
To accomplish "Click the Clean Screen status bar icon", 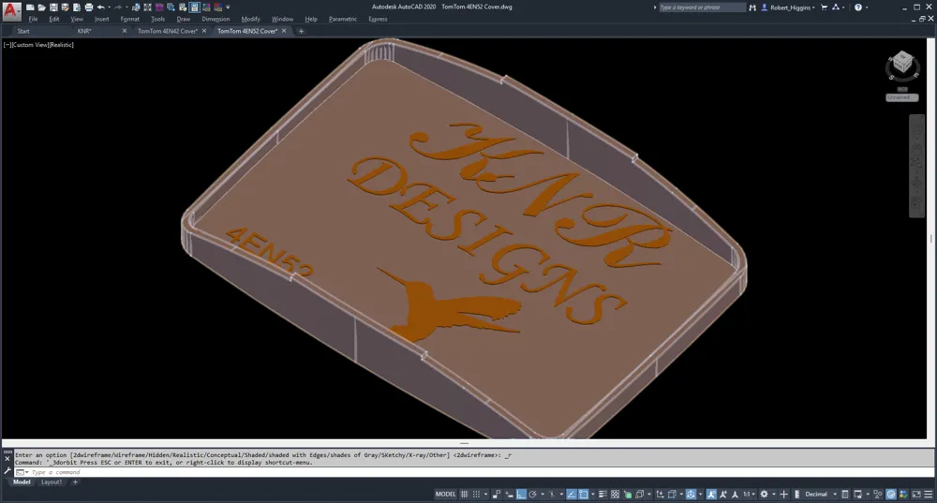I will (x=916, y=494).
